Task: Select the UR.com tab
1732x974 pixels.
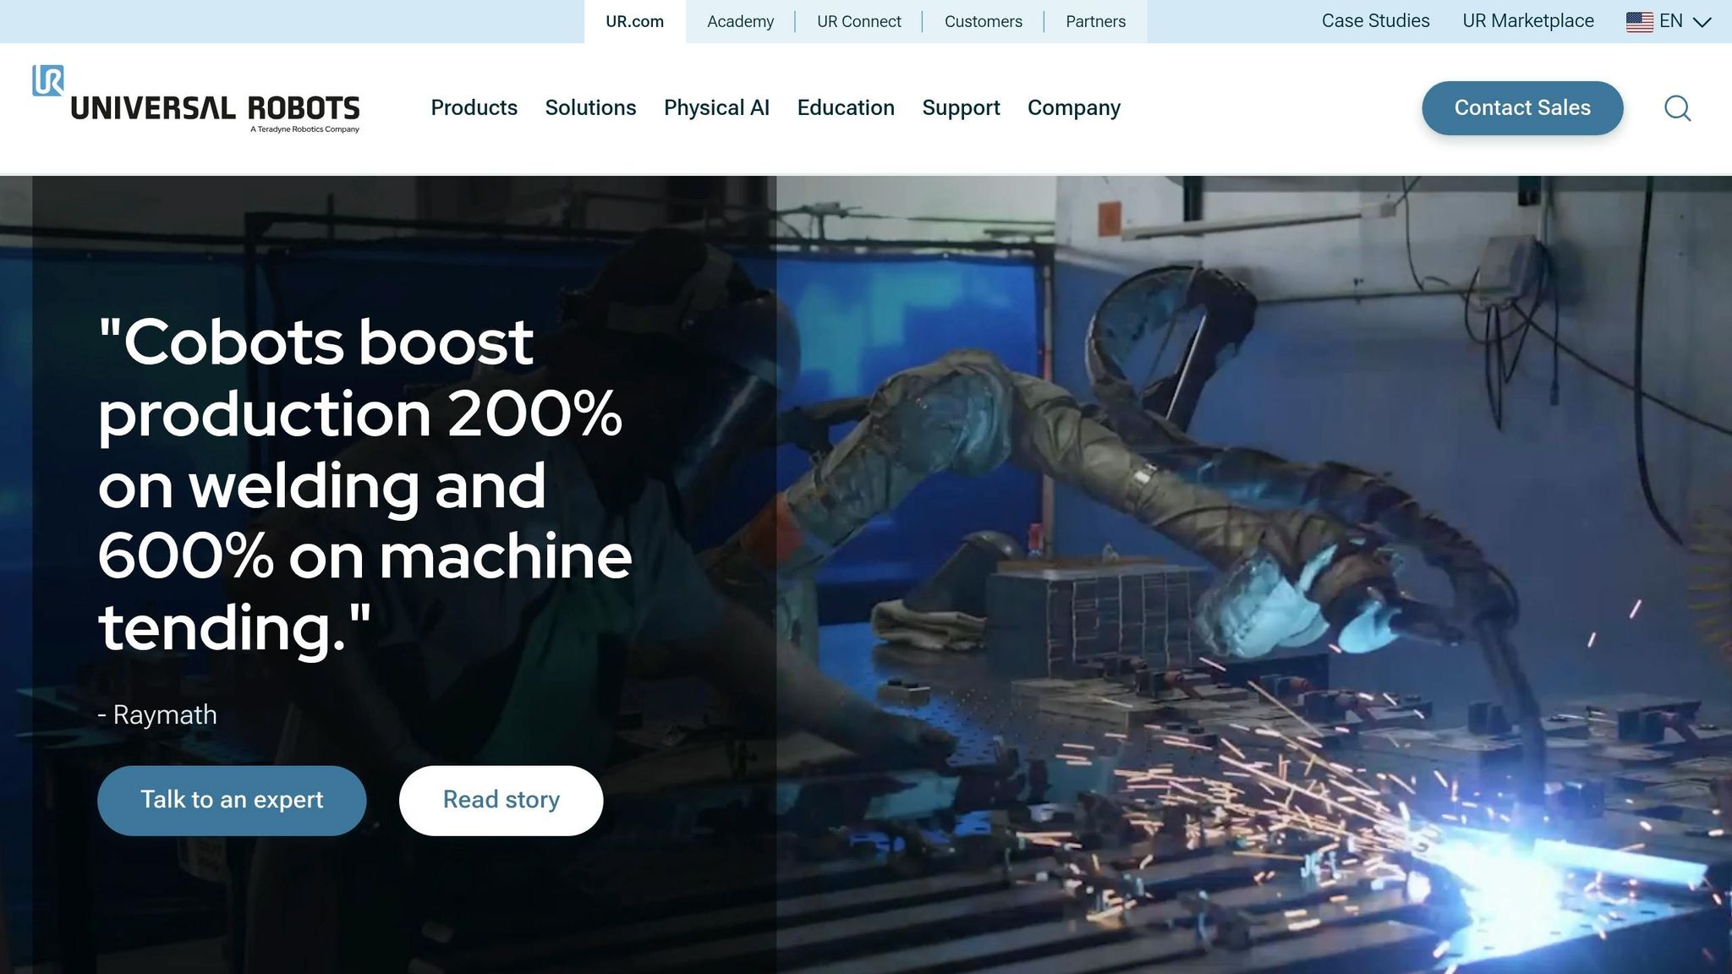Action: click(634, 21)
